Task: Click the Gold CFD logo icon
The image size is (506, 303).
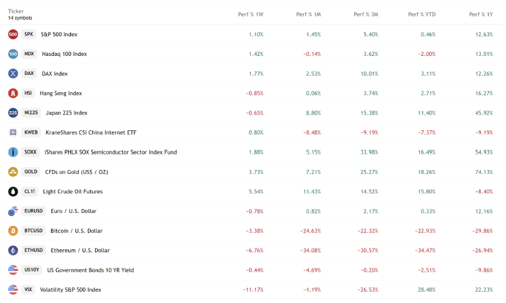Action: [13, 172]
